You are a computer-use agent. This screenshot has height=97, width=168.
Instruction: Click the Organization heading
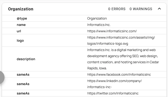coord(21,9)
